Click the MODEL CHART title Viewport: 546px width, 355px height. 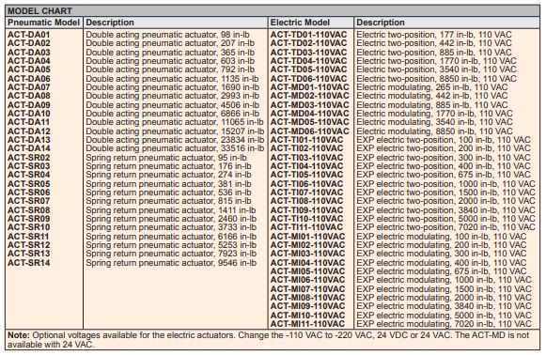click(39, 10)
